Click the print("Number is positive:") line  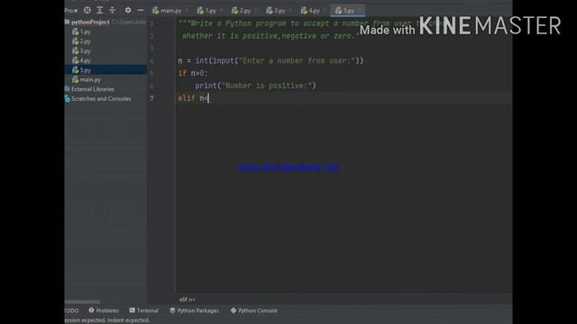[256, 85]
